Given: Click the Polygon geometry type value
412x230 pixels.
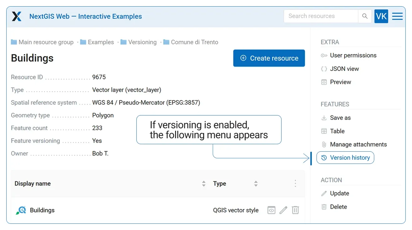Looking at the screenshot, I should 103,115.
